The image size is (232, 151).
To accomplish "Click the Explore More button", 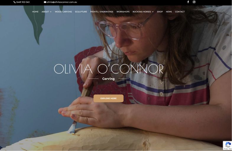I will tap(108, 98).
